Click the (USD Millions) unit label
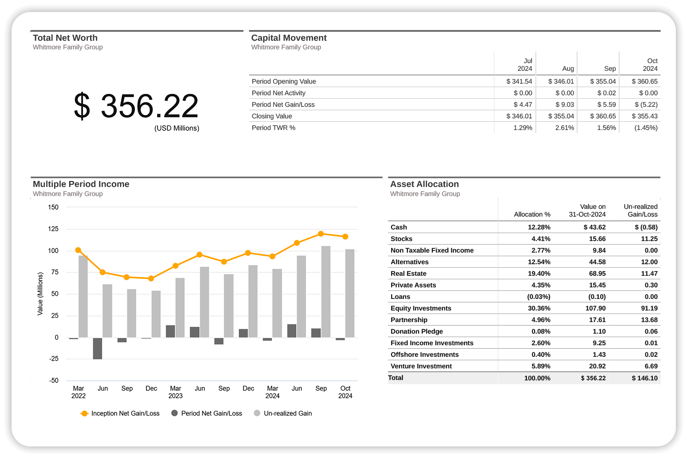The width and height of the screenshot is (687, 458). [x=177, y=128]
